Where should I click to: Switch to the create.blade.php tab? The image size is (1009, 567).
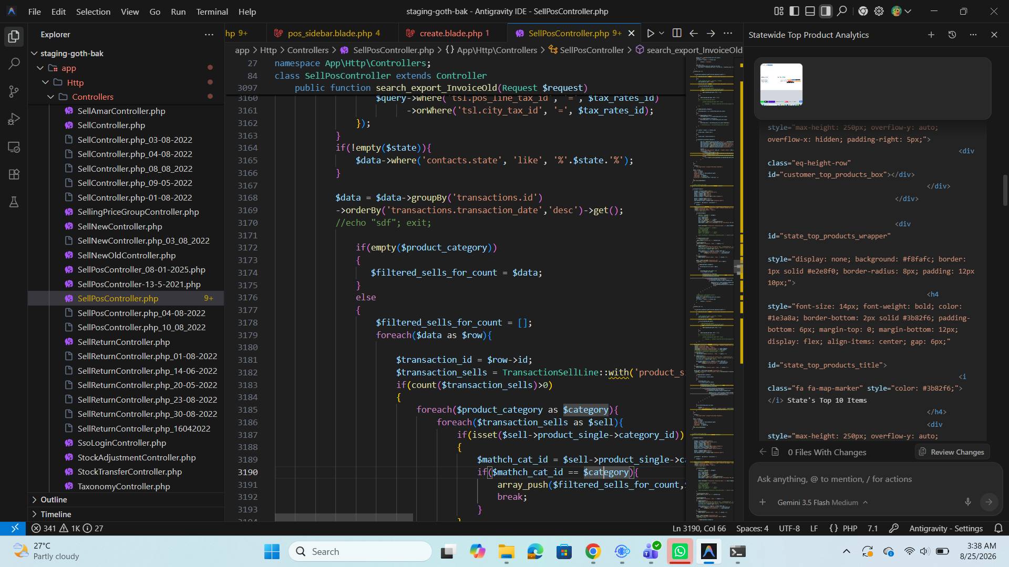tap(450, 33)
